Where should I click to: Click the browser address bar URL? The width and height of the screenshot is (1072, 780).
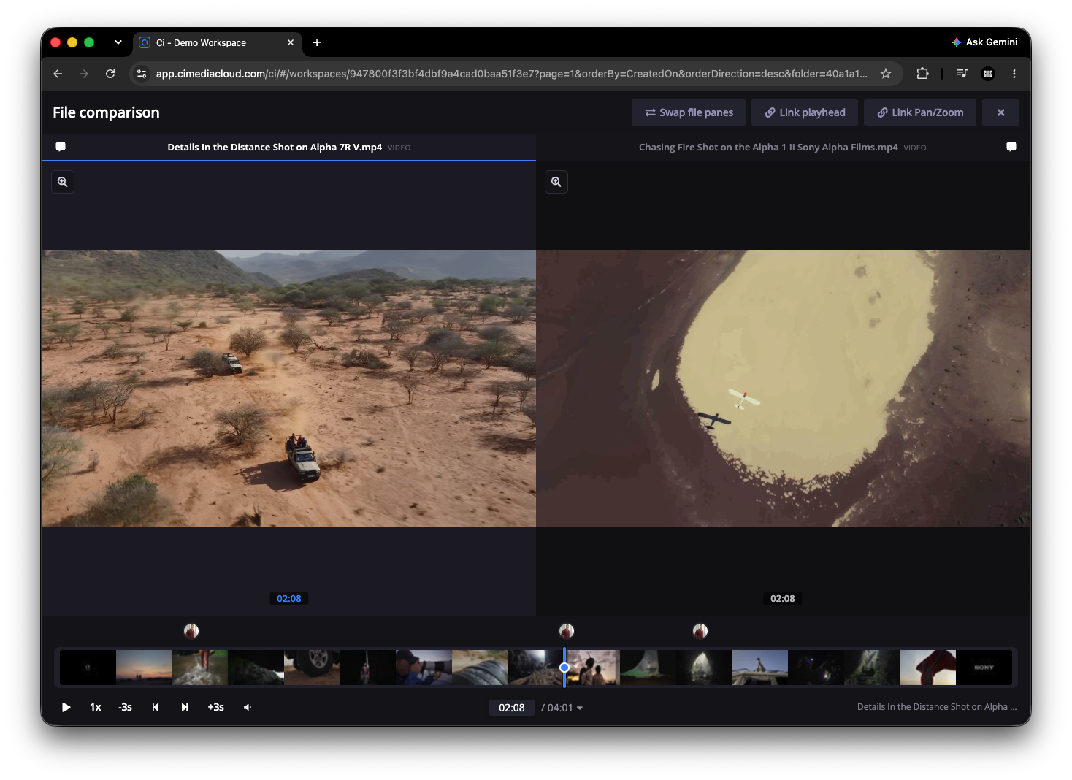(x=511, y=74)
